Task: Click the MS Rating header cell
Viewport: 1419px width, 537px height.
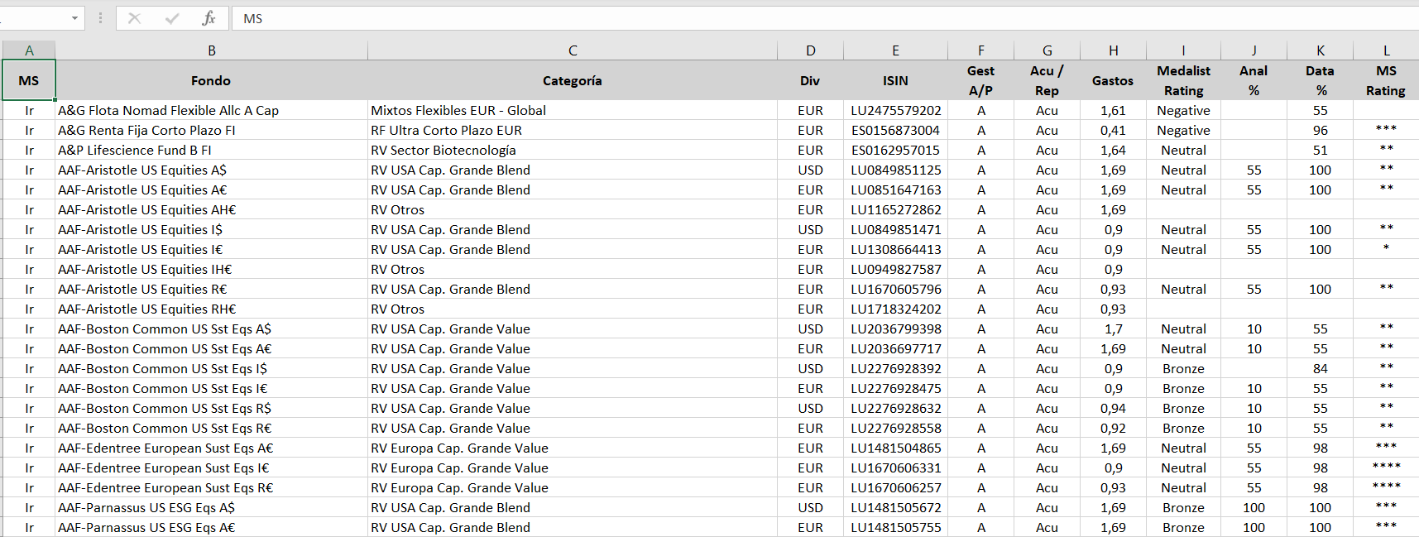Action: coord(1386,80)
